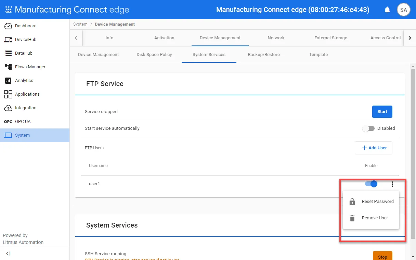Viewport: 416px width, 260px height.
Task: Start the FTP service
Action: (382, 112)
